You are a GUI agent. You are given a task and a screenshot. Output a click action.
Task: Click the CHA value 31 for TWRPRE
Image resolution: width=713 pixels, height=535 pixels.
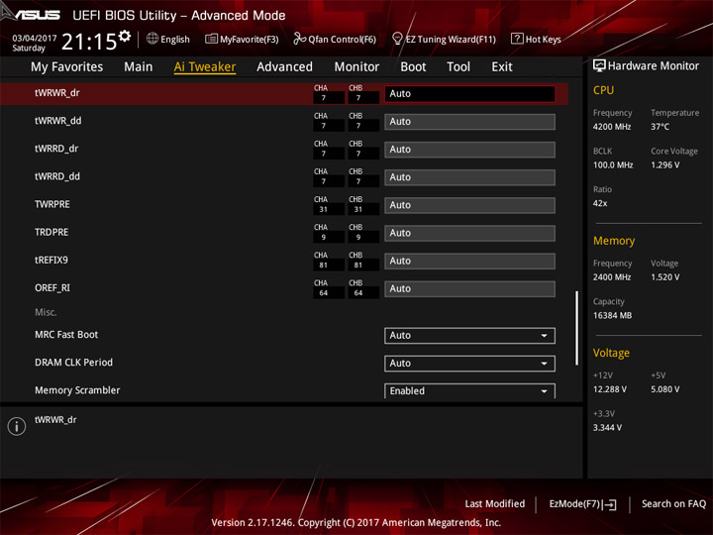pyautogui.click(x=323, y=210)
